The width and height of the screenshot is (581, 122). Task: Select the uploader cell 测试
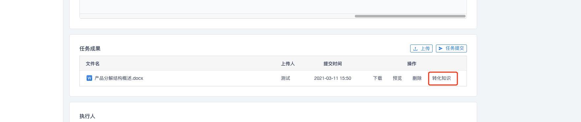pos(286,78)
